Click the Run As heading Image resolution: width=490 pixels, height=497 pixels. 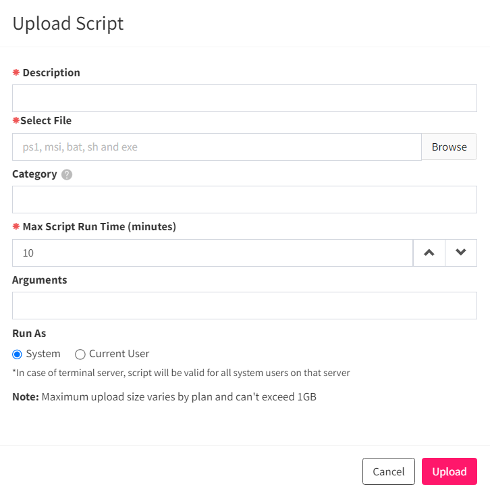point(29,334)
